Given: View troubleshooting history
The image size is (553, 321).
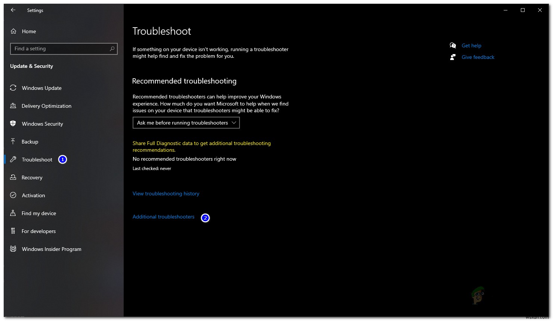Looking at the screenshot, I should coord(166,193).
